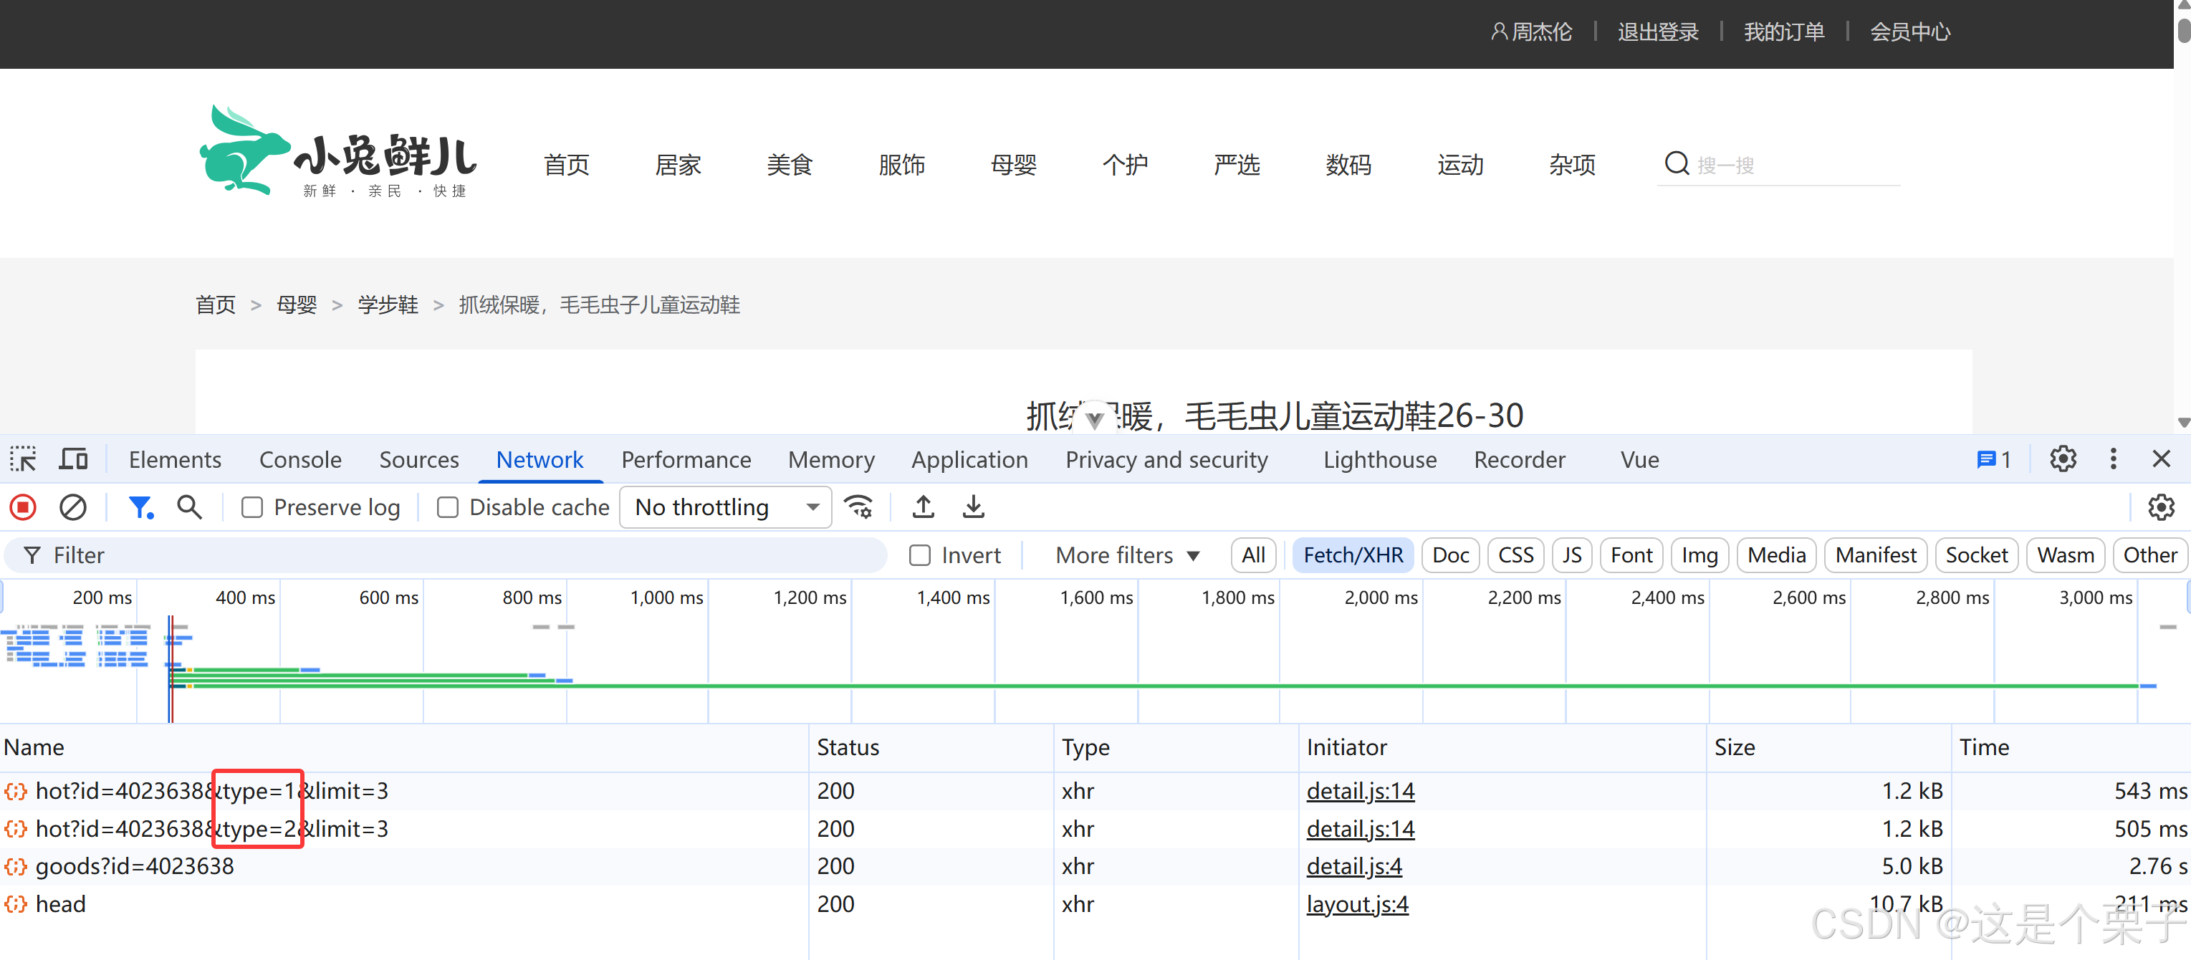Viewport: 2191px width, 960px height.
Task: Select the Img request type filter
Action: coord(1699,555)
